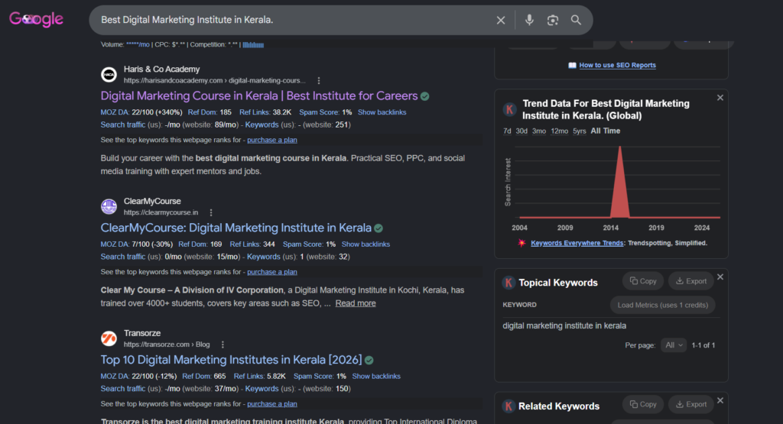Image resolution: width=783 pixels, height=424 pixels.
Task: Click Read more in ClearMyCourse snippet
Action: tap(356, 303)
